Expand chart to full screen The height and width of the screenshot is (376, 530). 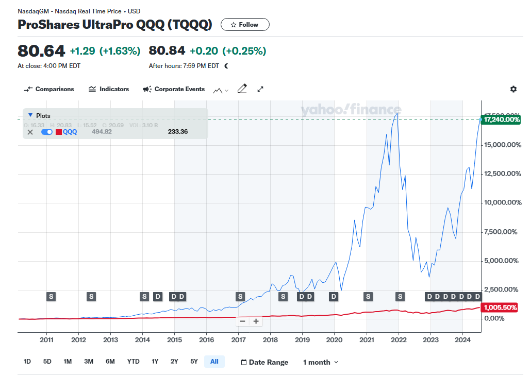click(x=260, y=89)
